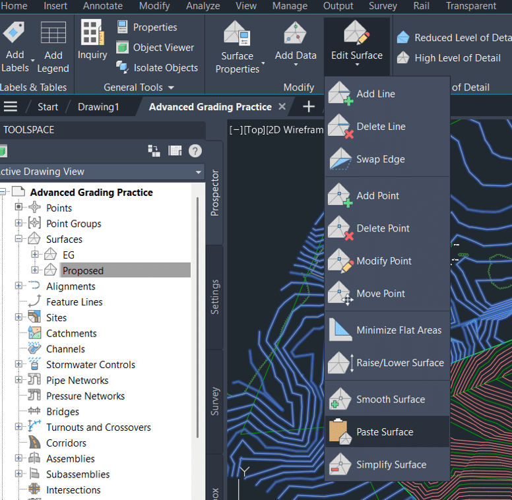Expand the Surface Properties dropdown arrow

pyautogui.click(x=263, y=63)
